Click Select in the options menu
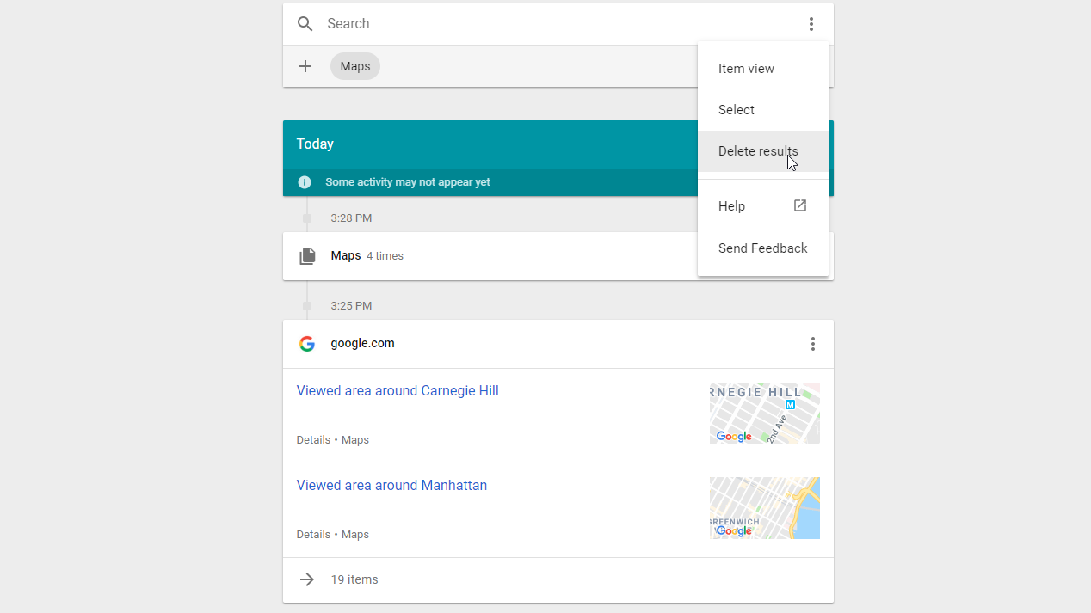 [x=737, y=109]
